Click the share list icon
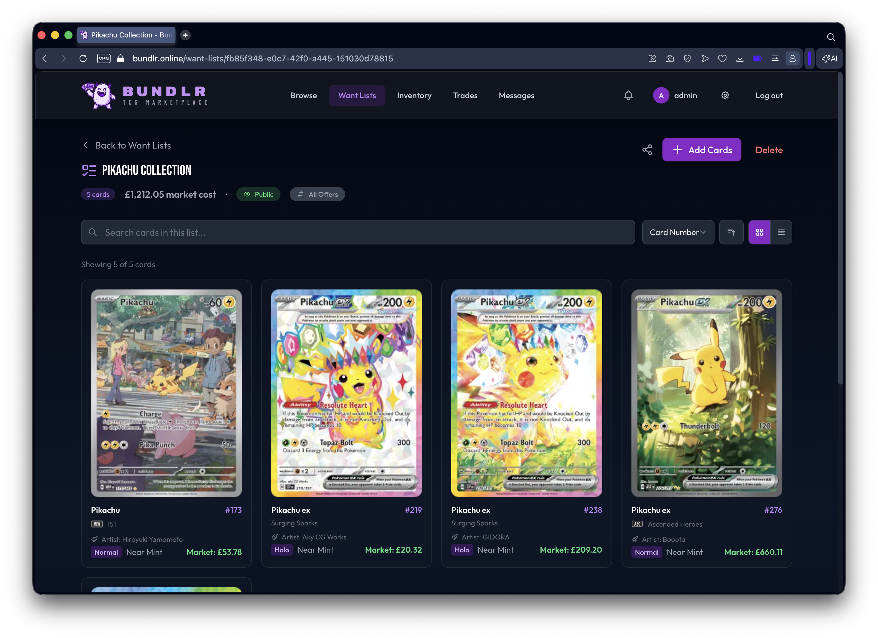This screenshot has width=878, height=638. pos(647,150)
